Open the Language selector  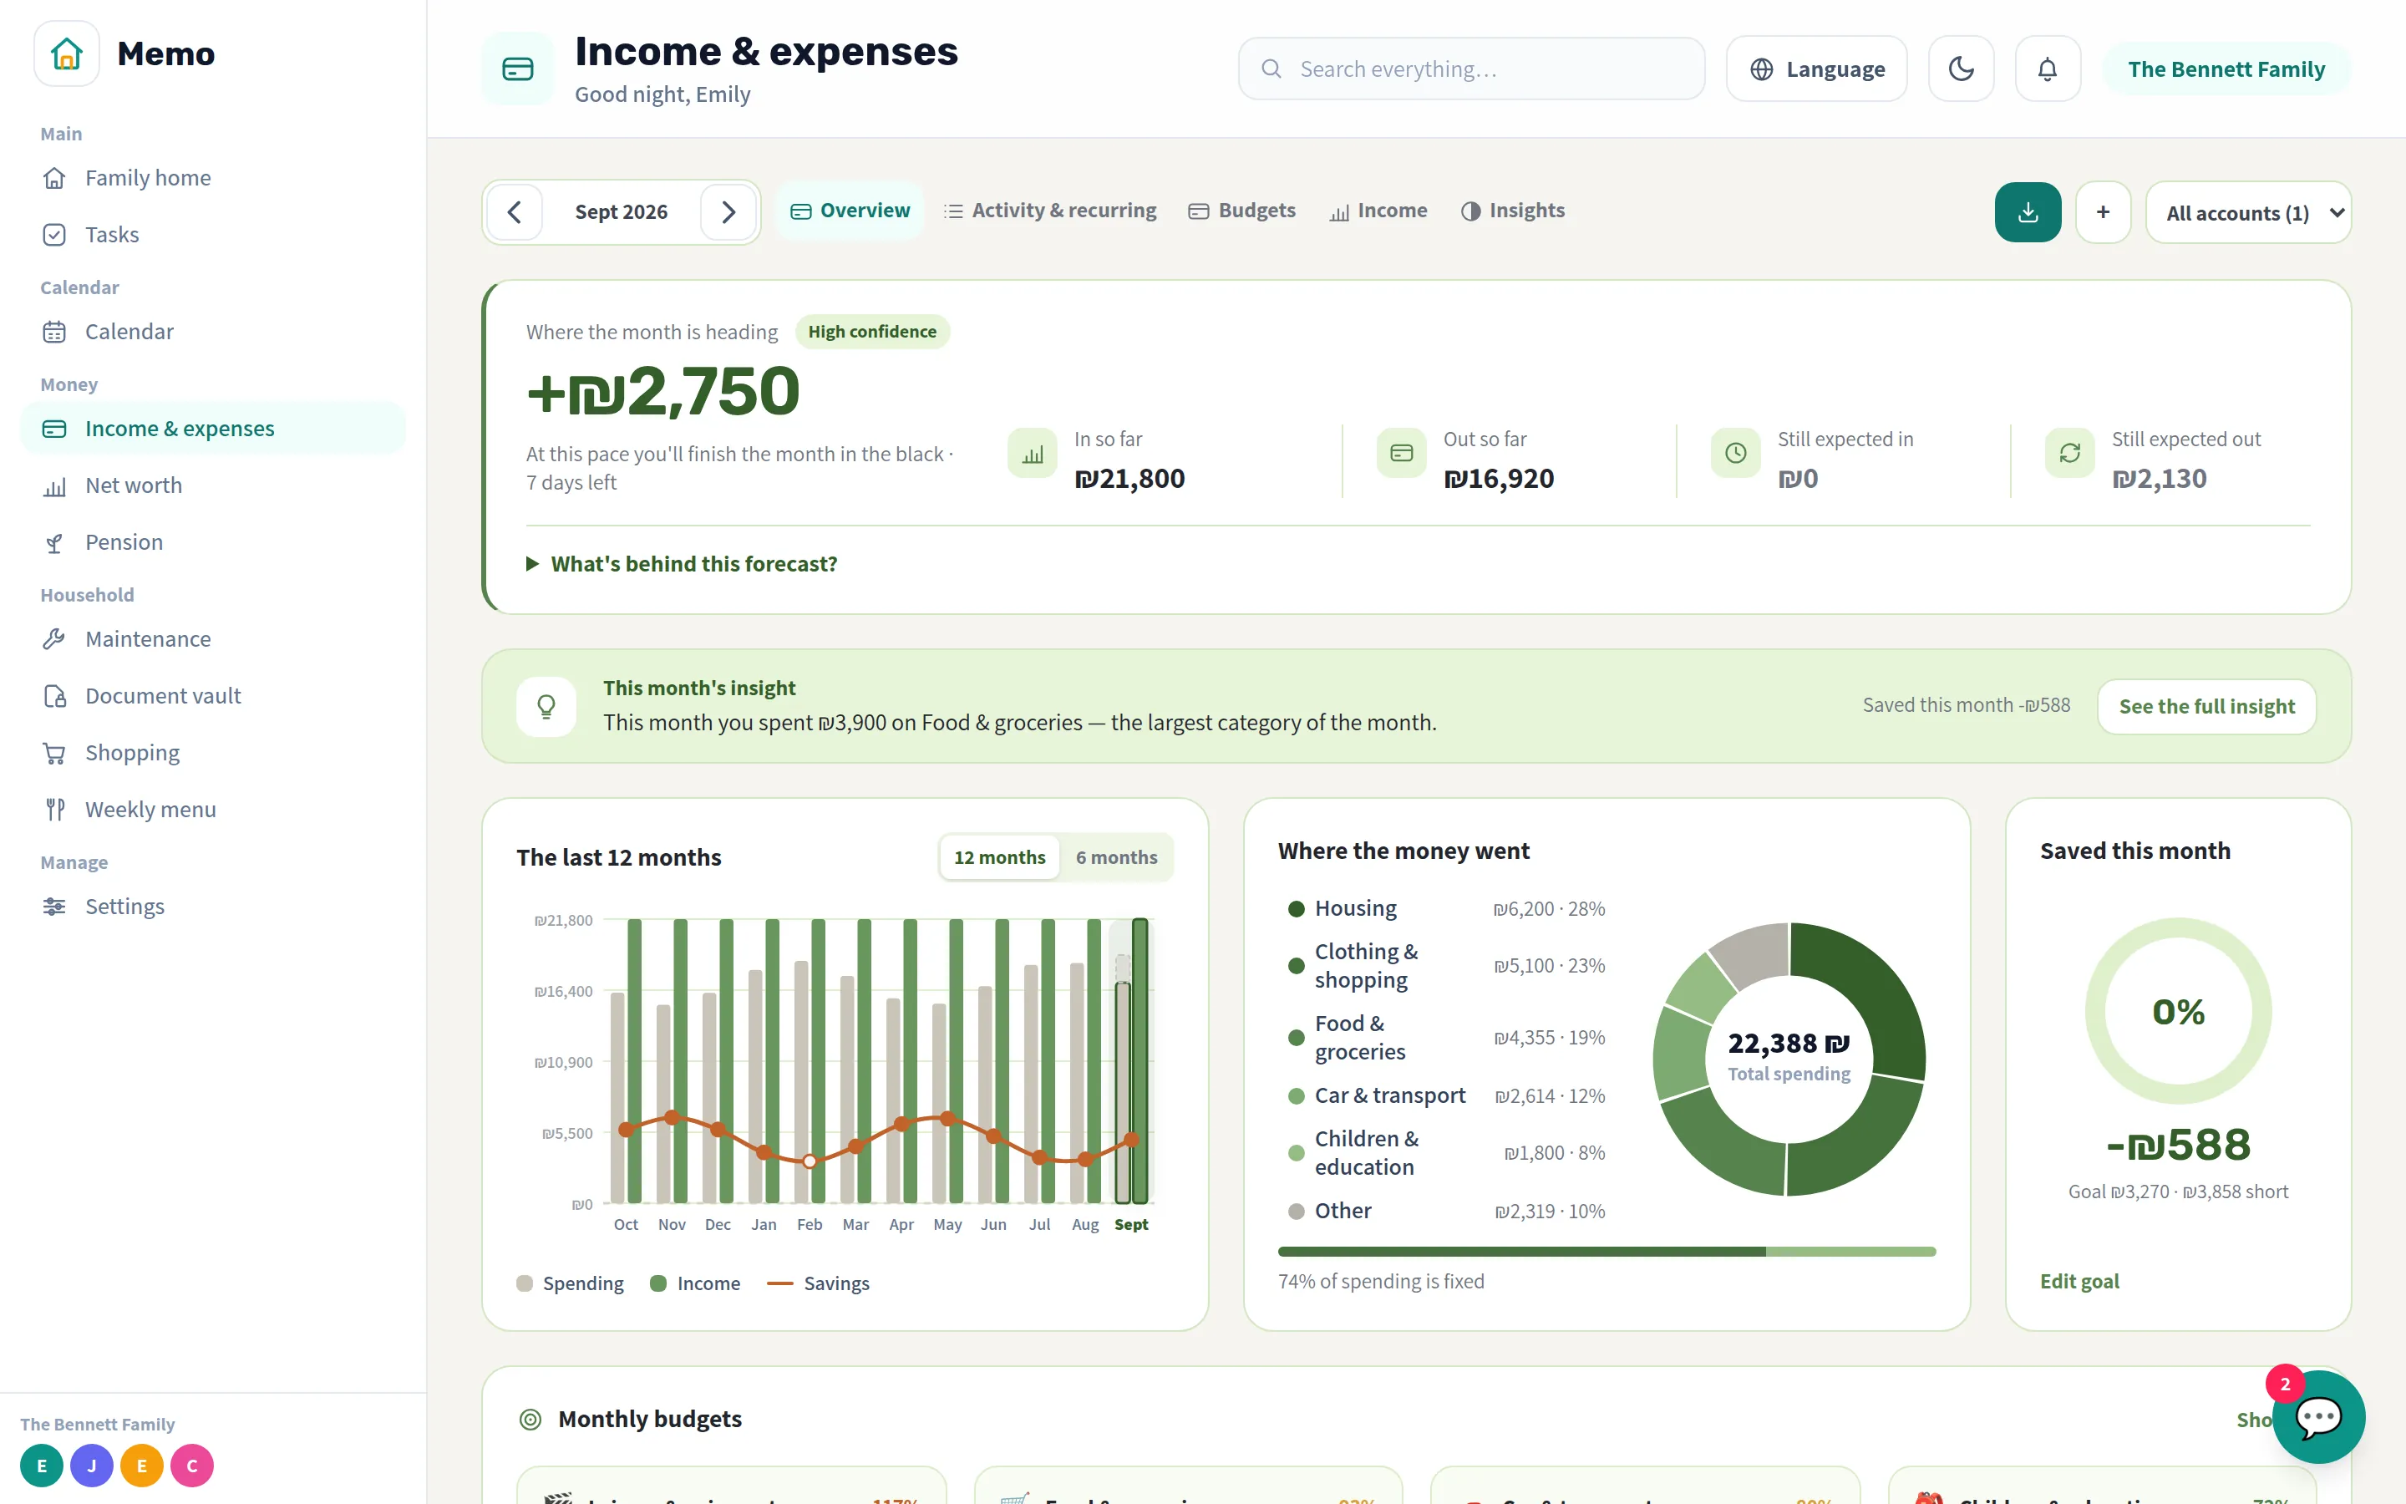[1816, 69]
